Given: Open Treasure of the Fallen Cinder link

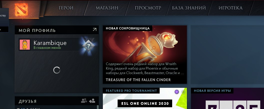Looking at the screenshot, I should pos(138,80).
